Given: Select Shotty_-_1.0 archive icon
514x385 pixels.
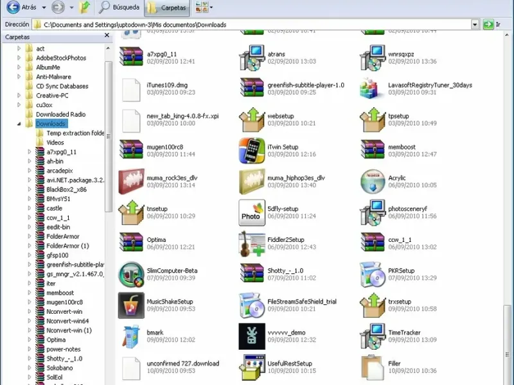Looking at the screenshot, I should (252, 273).
